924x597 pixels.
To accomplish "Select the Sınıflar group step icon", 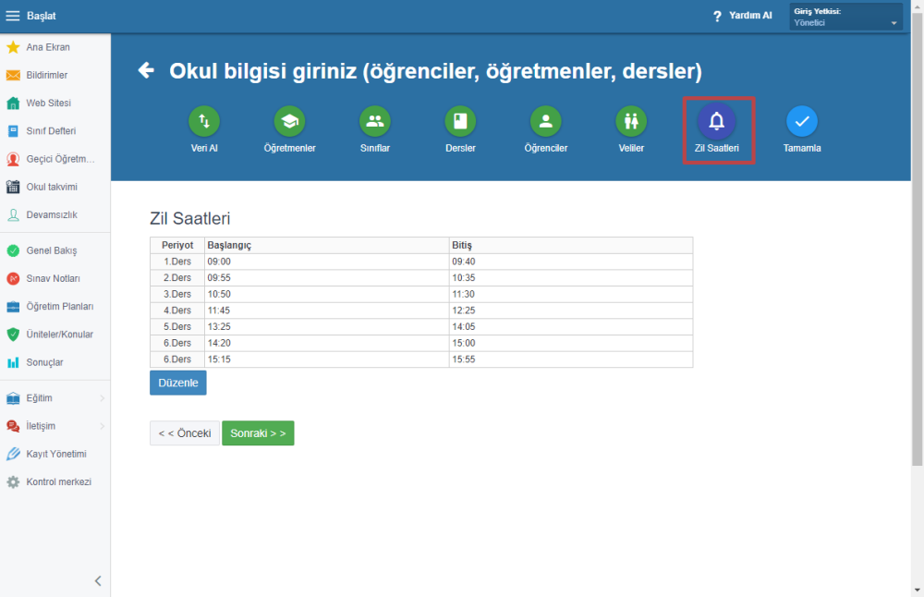I will point(375,121).
